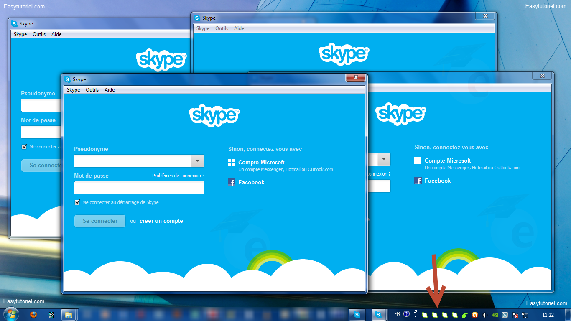Screen dimensions: 571x321
Task: Click the Skype title bar icon of front window
Action: tap(67, 79)
